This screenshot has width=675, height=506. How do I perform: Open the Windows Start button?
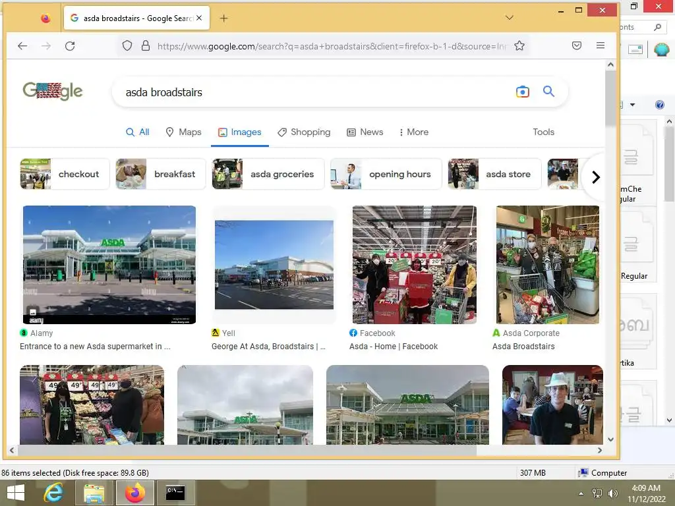coord(16,493)
